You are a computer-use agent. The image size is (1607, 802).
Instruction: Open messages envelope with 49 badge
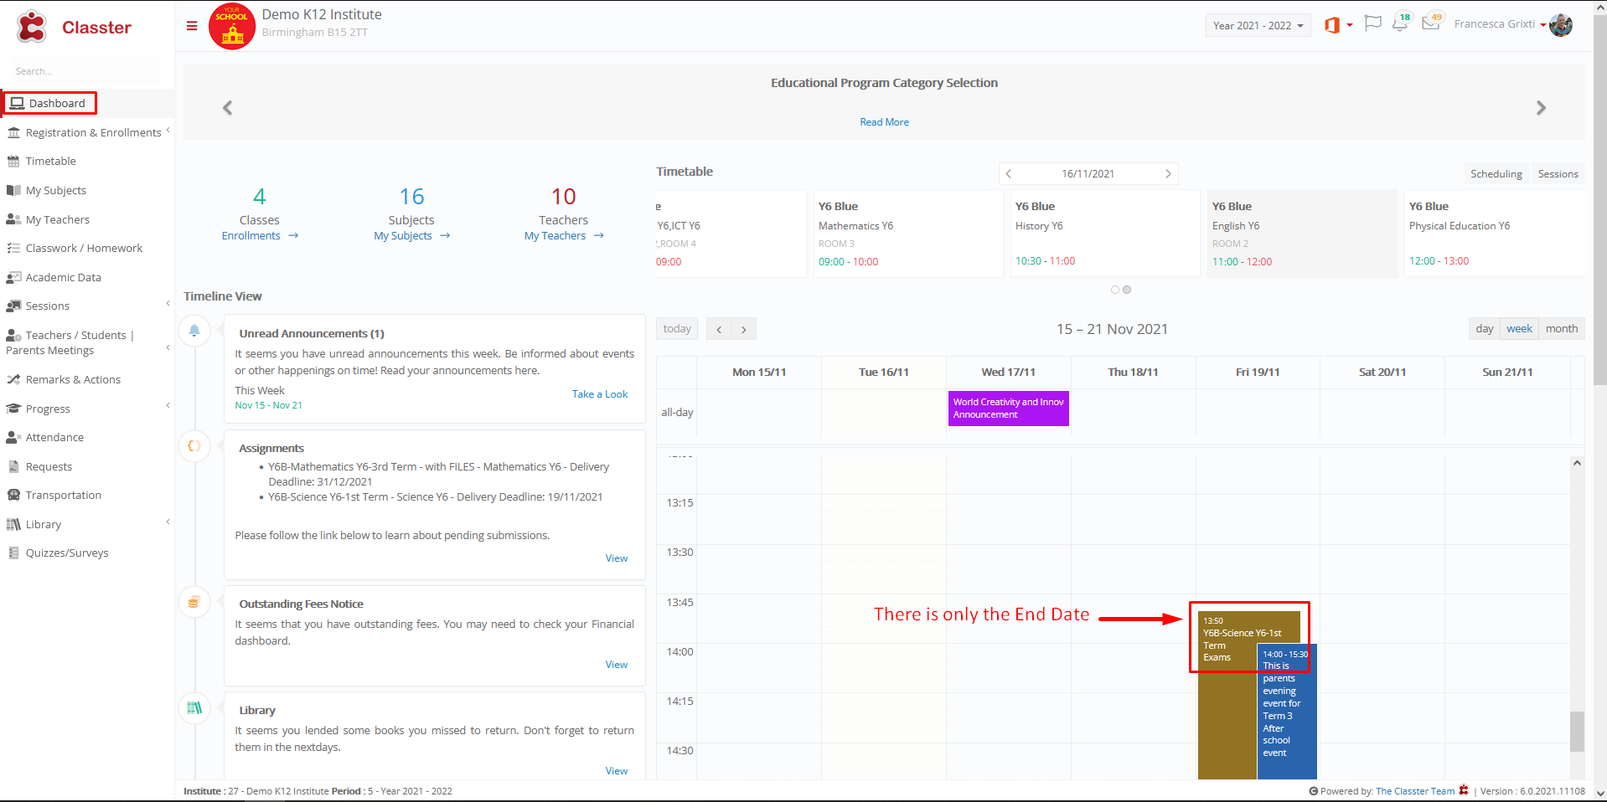point(1432,22)
